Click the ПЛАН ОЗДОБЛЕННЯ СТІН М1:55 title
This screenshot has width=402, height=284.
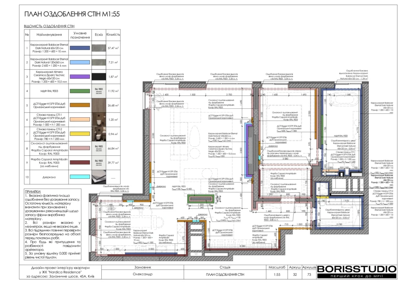72,15
